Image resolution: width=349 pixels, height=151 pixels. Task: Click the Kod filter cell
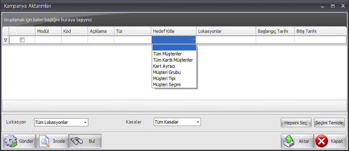point(74,40)
